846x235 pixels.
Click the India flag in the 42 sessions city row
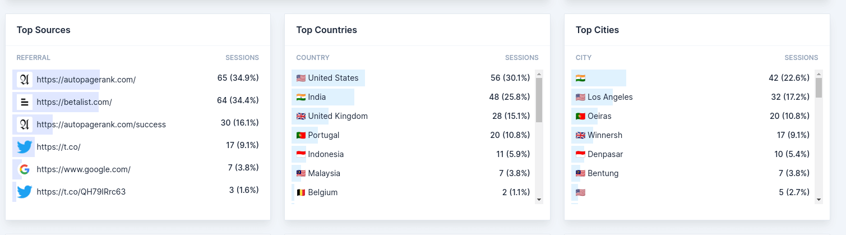[x=581, y=78]
